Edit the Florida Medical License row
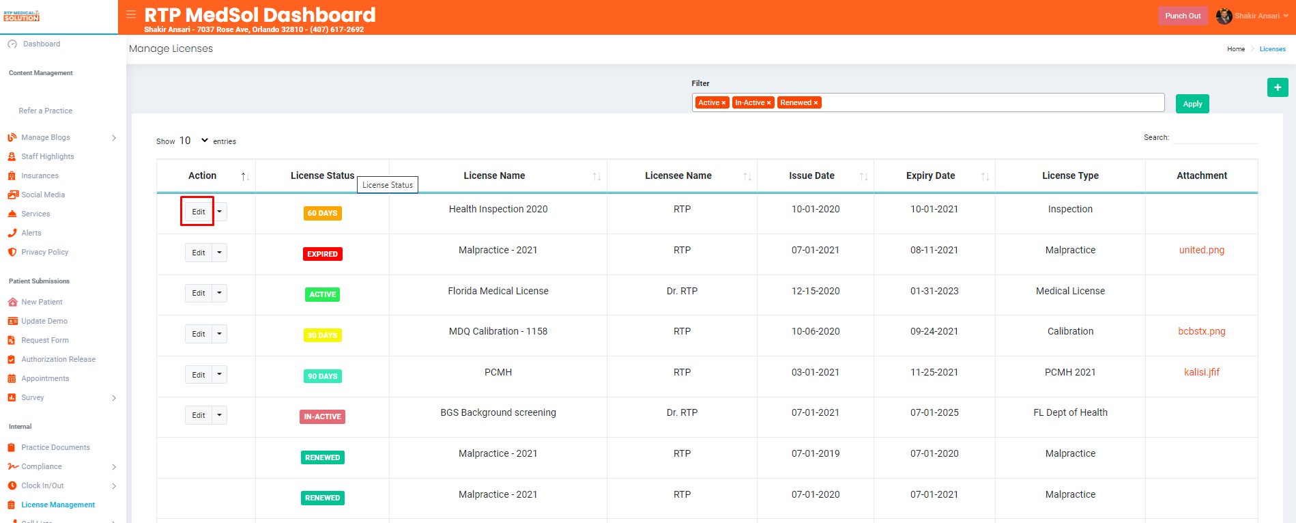 pos(199,293)
